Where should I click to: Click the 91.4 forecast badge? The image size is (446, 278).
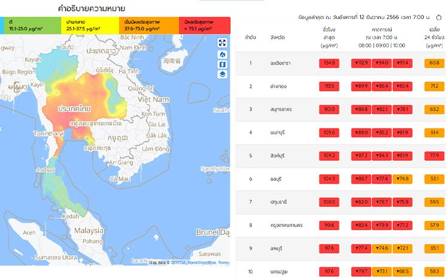[402, 63]
